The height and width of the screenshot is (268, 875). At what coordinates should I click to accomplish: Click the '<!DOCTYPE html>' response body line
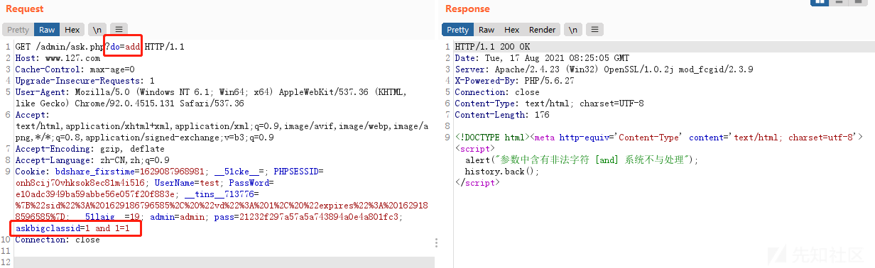click(x=658, y=138)
